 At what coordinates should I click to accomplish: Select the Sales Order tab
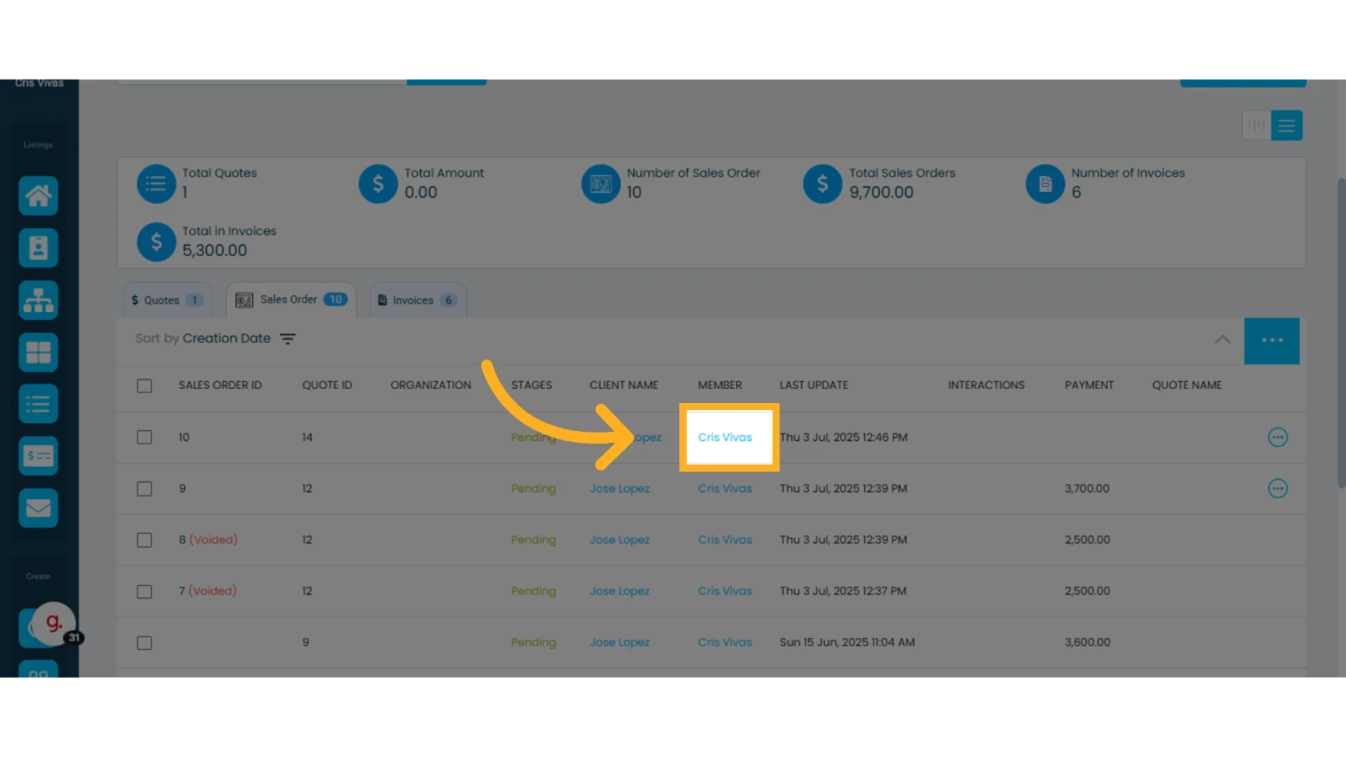coord(291,300)
